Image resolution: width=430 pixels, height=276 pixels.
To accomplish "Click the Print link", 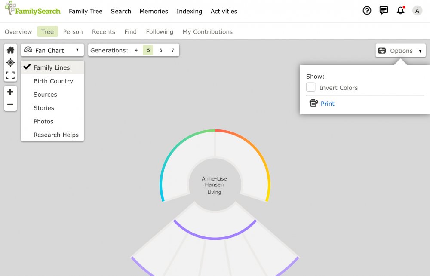I will tap(327, 104).
